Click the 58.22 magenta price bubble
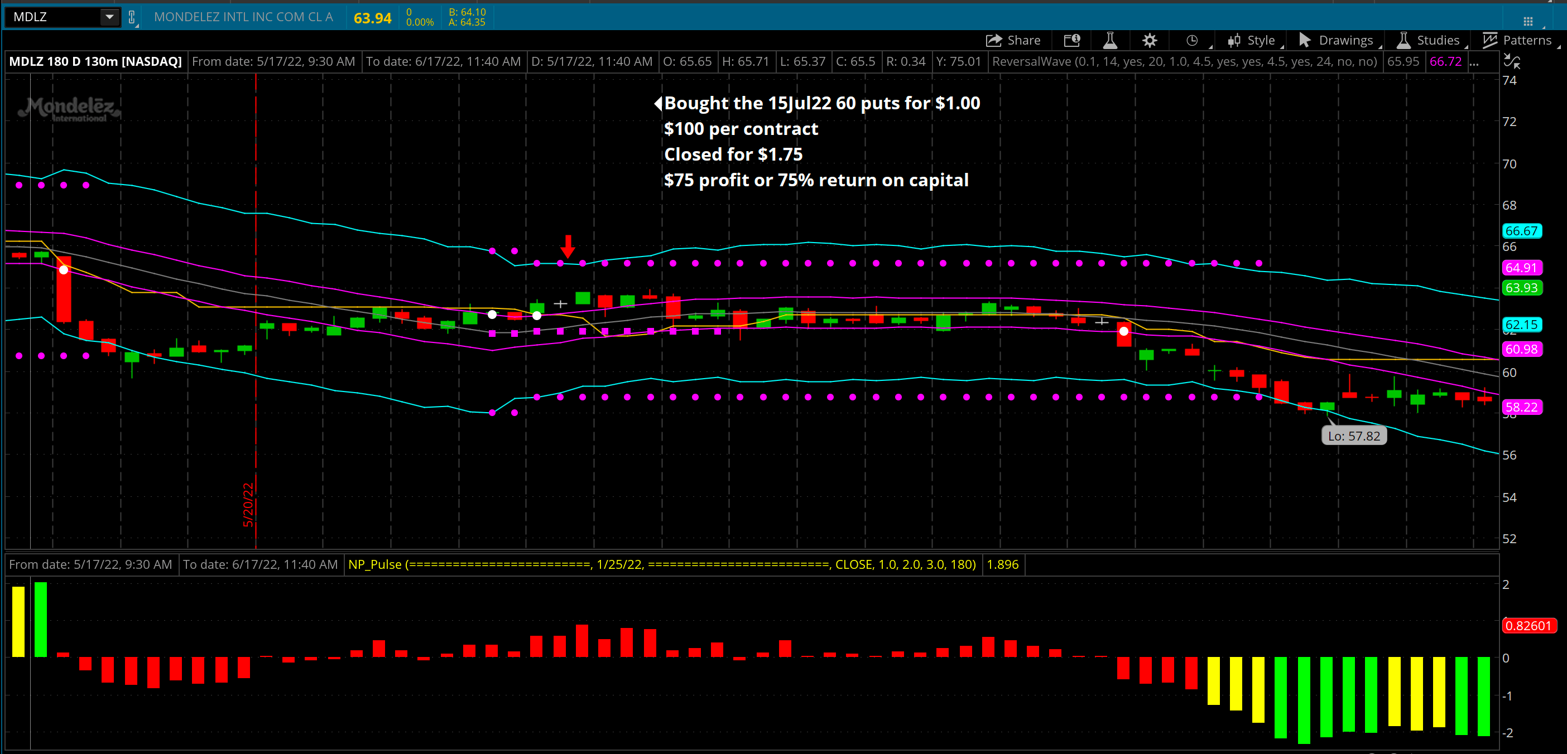 point(1521,407)
